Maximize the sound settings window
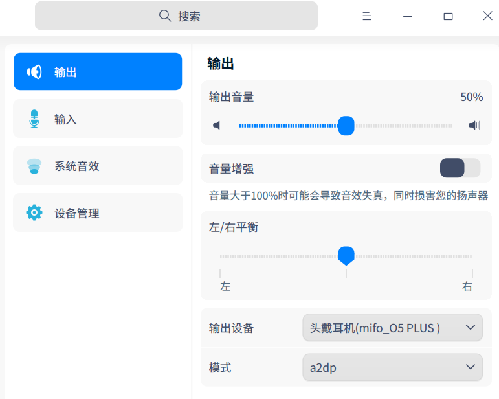Image resolution: width=499 pixels, height=399 pixels. click(x=448, y=16)
